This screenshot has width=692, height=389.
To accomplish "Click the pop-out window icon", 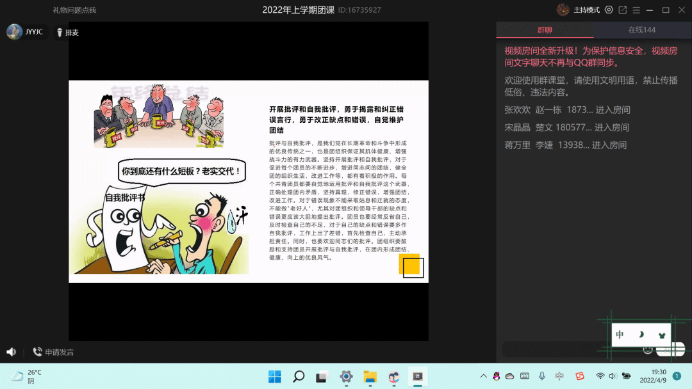I will (622, 10).
